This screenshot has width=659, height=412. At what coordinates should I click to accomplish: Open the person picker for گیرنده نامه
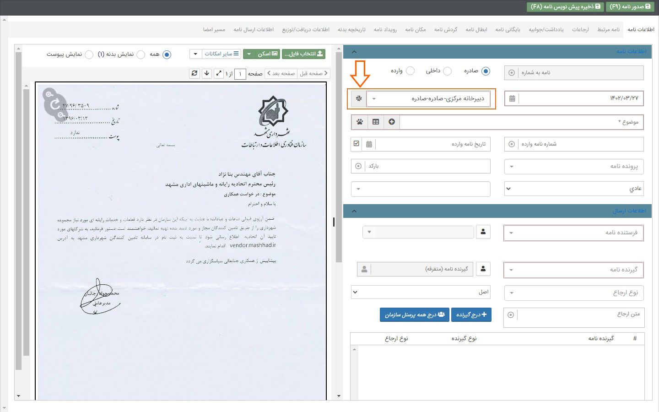click(x=483, y=269)
